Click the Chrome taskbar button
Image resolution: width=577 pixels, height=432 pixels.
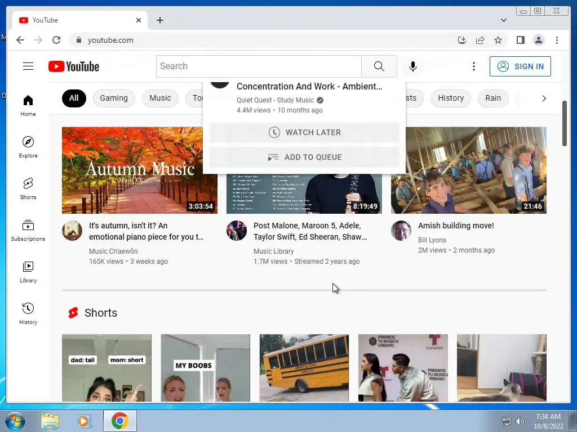119,421
